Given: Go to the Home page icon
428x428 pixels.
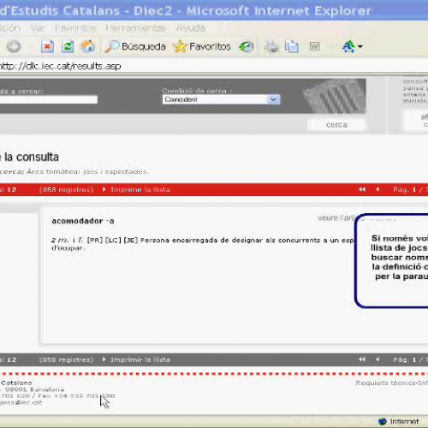Looking at the screenshot, I should click(88, 46).
